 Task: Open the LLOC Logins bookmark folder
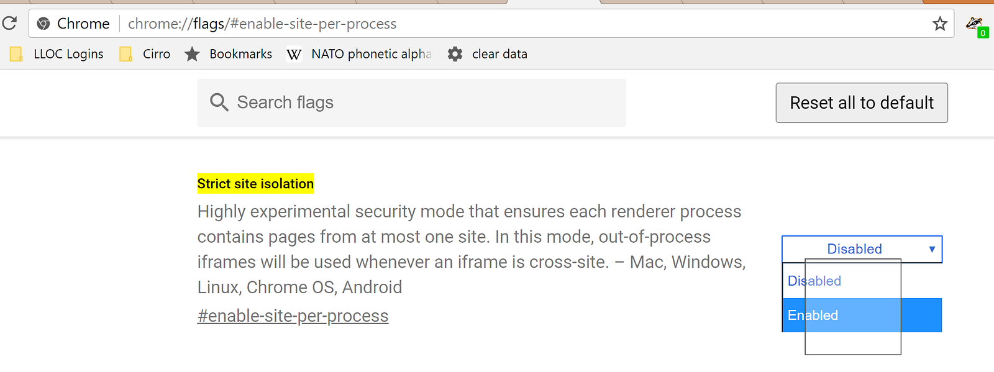[x=57, y=54]
